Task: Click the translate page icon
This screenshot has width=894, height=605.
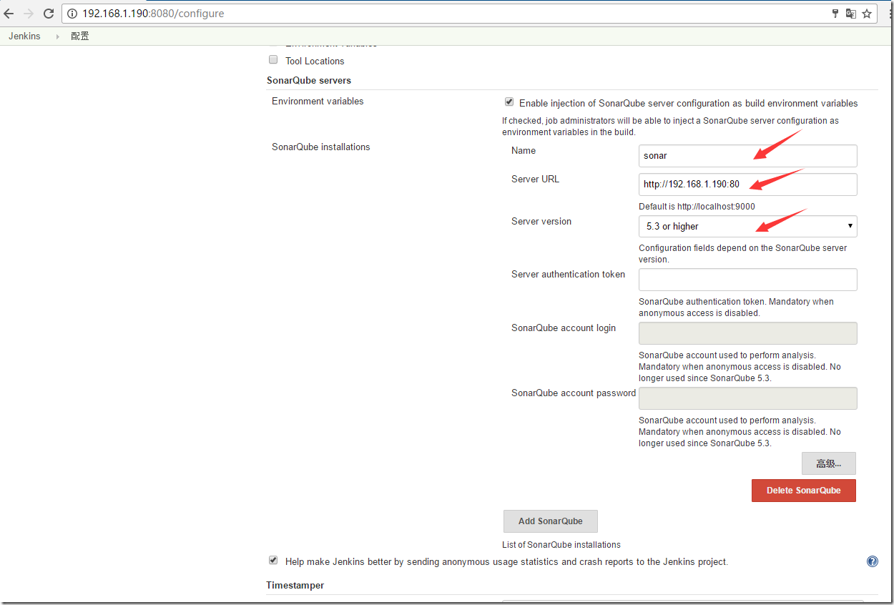Action: (x=850, y=14)
